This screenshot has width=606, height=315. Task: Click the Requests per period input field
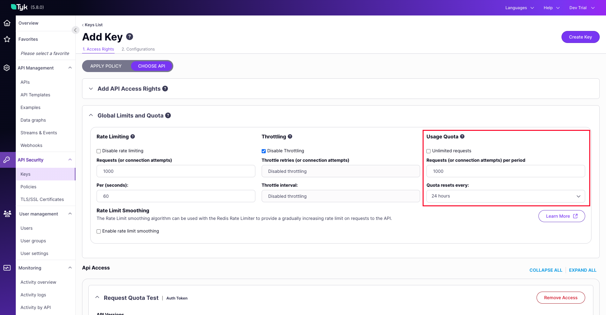pos(505,171)
